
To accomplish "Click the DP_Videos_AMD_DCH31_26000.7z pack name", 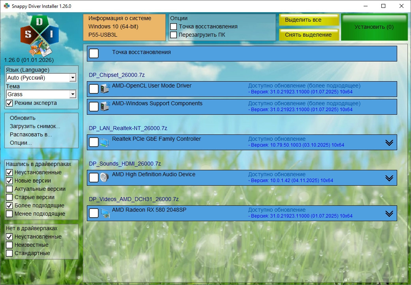I will tap(134, 199).
